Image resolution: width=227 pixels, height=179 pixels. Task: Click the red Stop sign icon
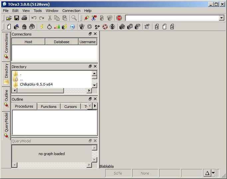(119, 18)
